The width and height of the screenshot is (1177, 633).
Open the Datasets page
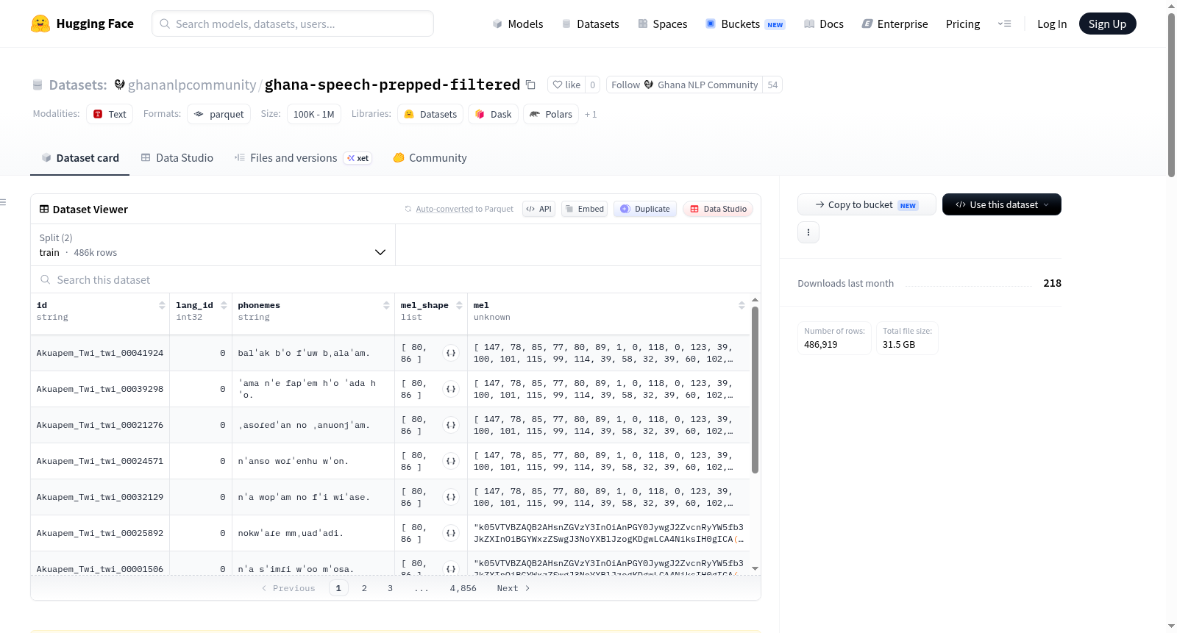(590, 24)
